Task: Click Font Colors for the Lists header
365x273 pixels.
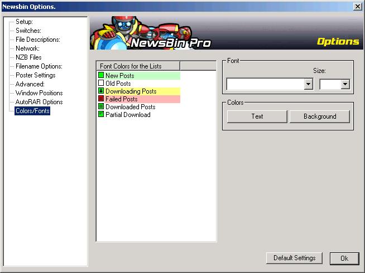Action: 138,66
